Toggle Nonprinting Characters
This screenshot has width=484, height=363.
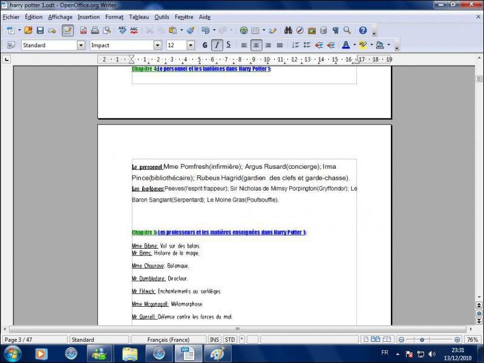(x=336, y=30)
